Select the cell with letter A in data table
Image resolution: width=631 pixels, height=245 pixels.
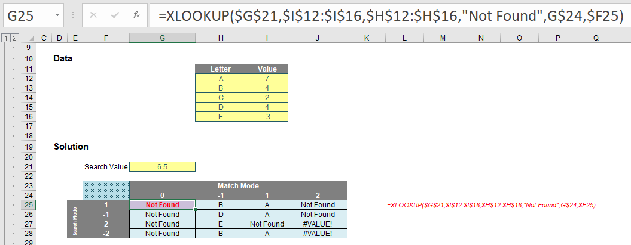(x=221, y=78)
